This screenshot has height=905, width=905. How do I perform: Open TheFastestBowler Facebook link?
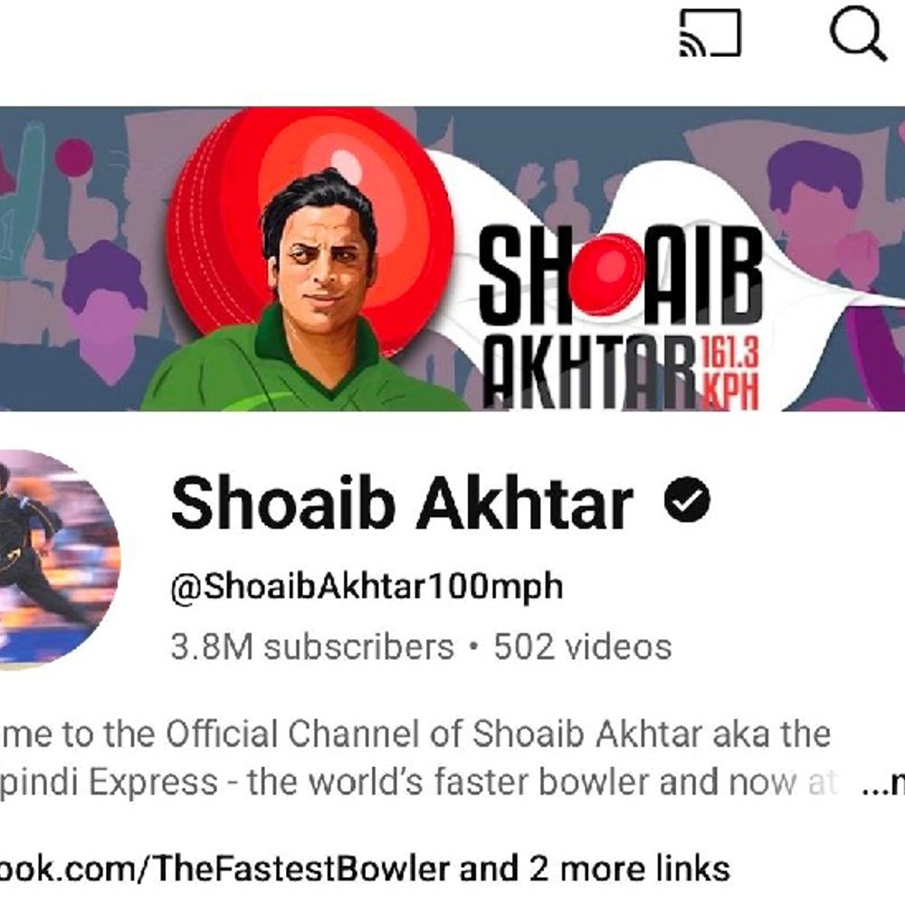click(x=225, y=869)
